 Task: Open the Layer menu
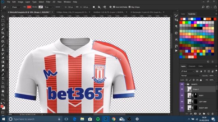pos(28,2)
